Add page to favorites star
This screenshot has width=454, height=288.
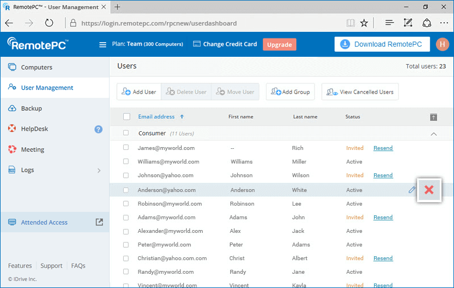coord(364,23)
